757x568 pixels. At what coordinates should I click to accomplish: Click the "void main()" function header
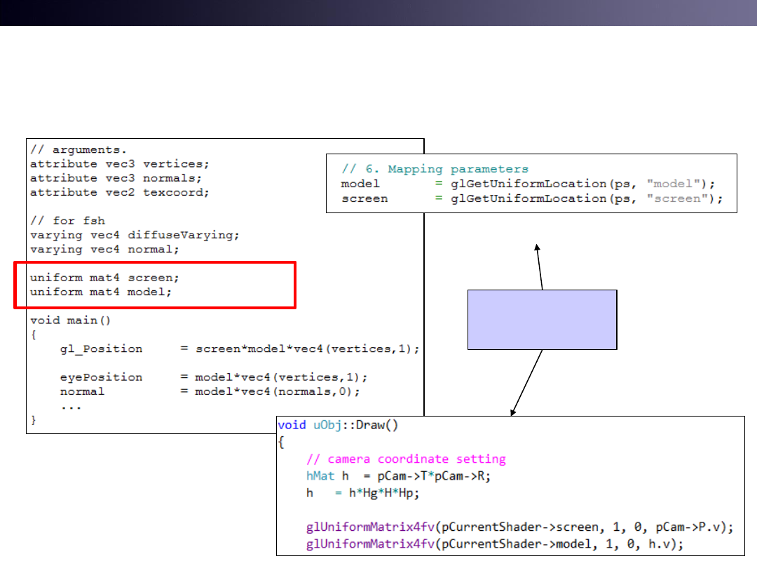click(x=70, y=320)
